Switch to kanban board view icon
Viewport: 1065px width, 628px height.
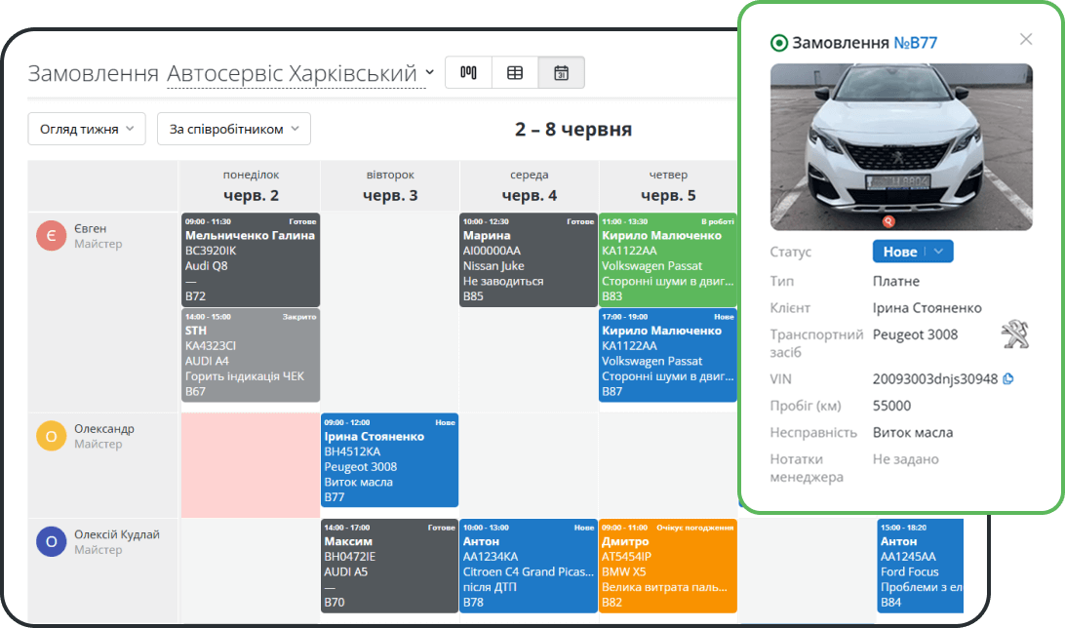click(x=468, y=73)
